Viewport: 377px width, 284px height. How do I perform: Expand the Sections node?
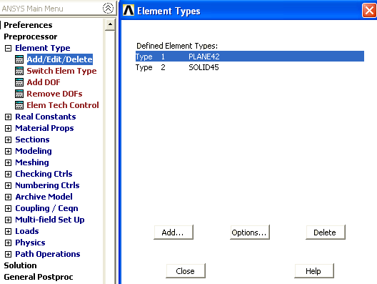(8, 139)
